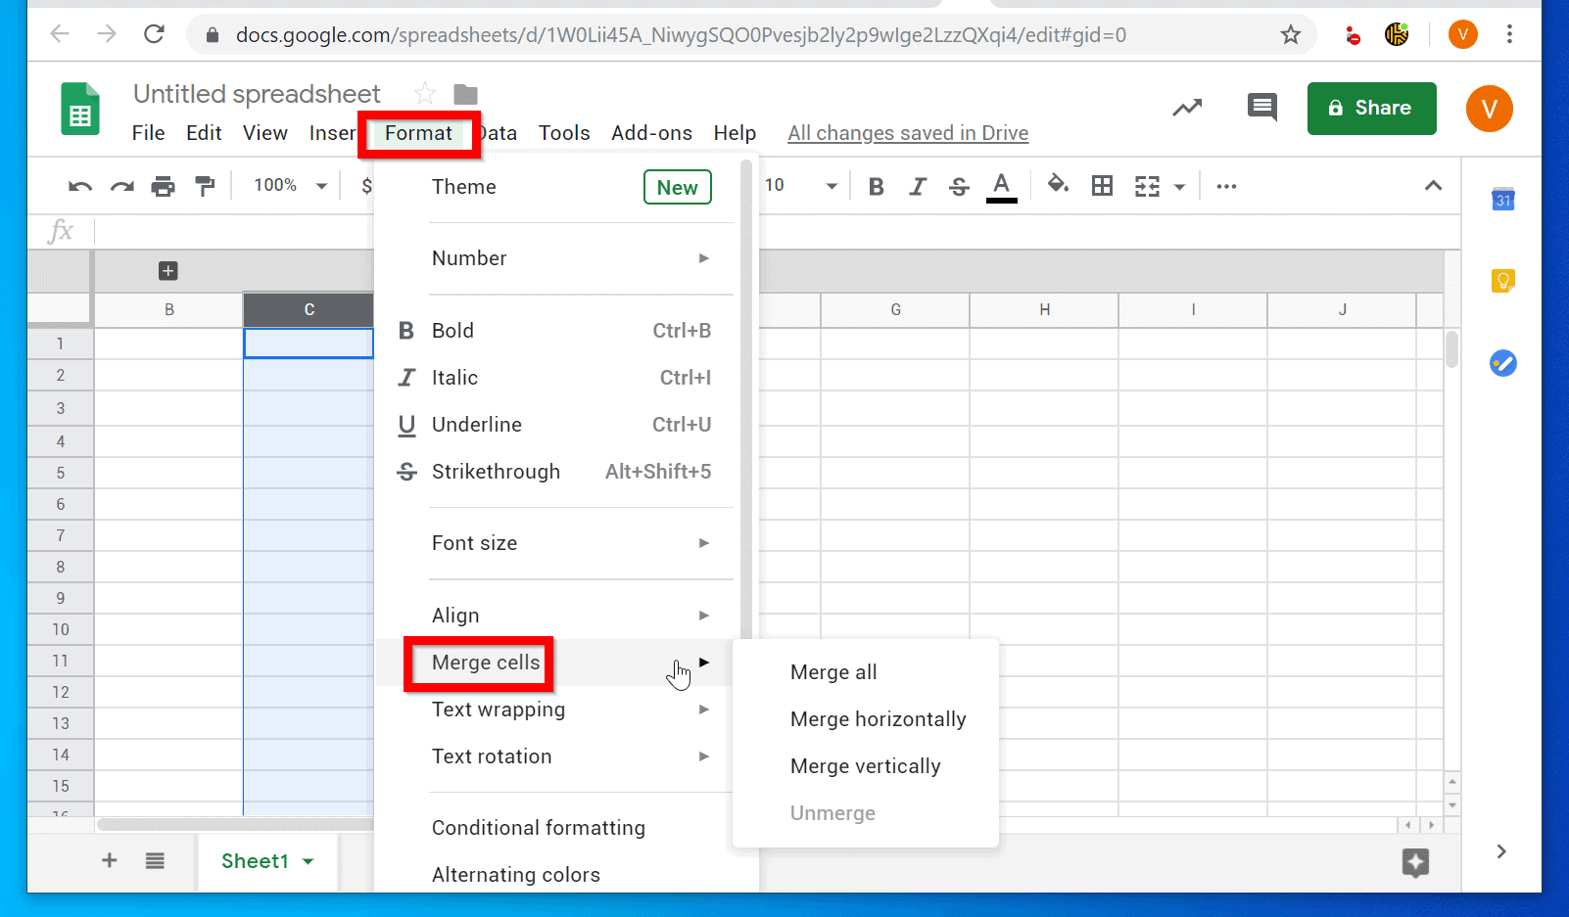The height and width of the screenshot is (917, 1569).
Task: Toggle bold formatting in the toolbar
Action: point(876,185)
